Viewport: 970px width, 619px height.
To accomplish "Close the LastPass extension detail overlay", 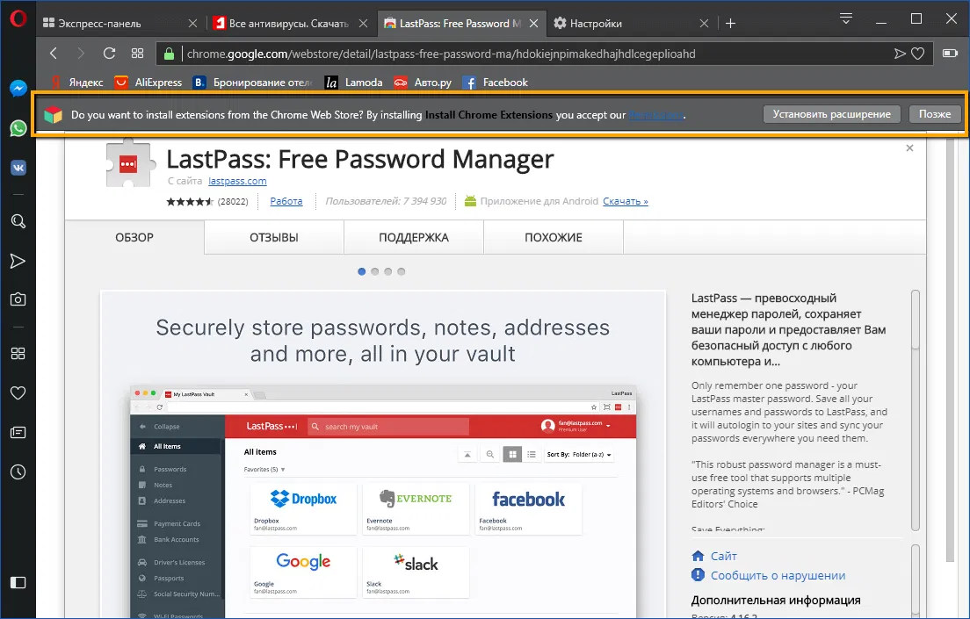I will click(909, 148).
